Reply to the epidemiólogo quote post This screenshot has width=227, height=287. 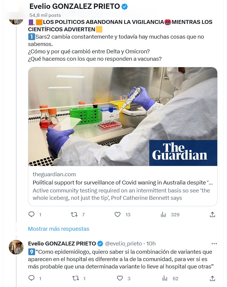pyautogui.click(x=32, y=278)
